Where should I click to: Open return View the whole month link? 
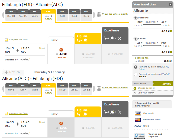pos(115,88)
